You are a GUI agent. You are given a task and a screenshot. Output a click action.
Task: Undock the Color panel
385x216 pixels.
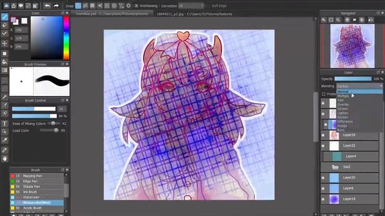coord(63,13)
